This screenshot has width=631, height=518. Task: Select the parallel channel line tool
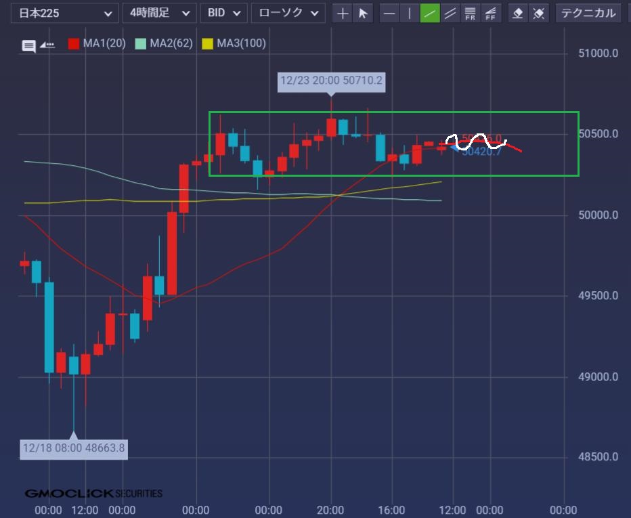point(450,13)
